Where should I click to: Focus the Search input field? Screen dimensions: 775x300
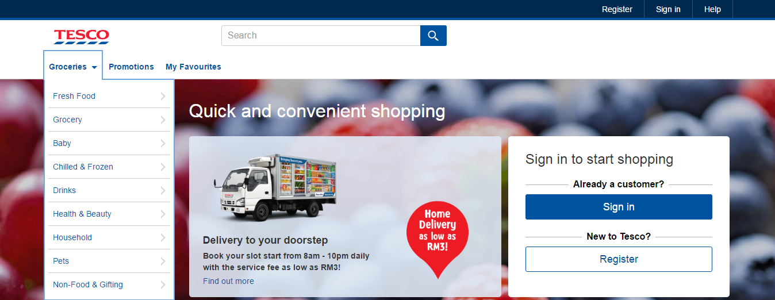pyautogui.click(x=321, y=36)
